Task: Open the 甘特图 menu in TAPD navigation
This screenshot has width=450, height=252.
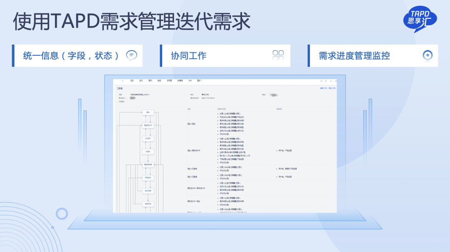Action: [x=169, y=81]
